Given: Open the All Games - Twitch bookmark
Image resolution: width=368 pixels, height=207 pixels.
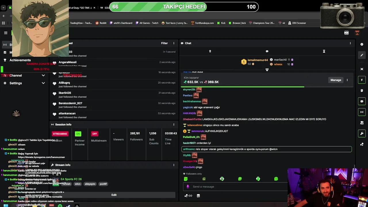Looking at the screenshot, I should coord(147,23).
